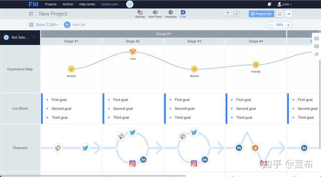Open the Help center menu
The image size is (321, 177).
(x=87, y=4)
